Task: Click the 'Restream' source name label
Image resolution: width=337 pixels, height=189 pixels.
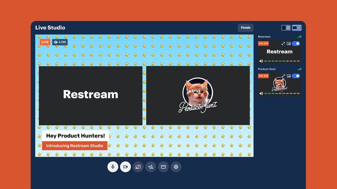Action: point(264,37)
